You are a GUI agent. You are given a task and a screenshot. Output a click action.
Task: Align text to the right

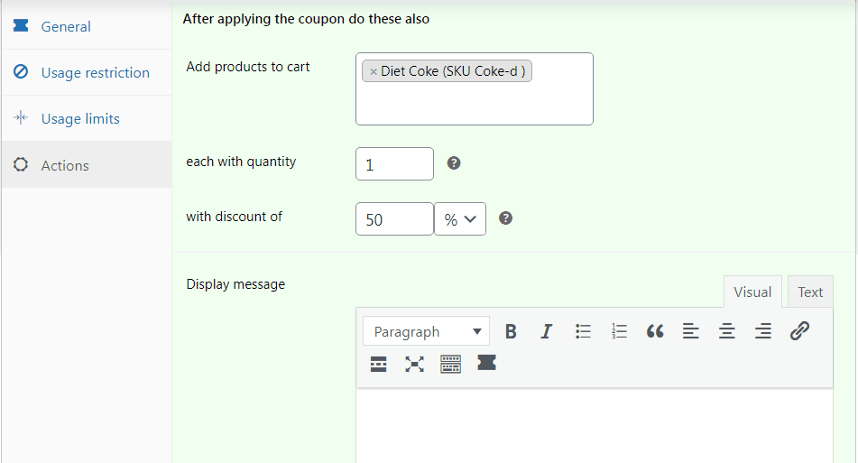(763, 331)
